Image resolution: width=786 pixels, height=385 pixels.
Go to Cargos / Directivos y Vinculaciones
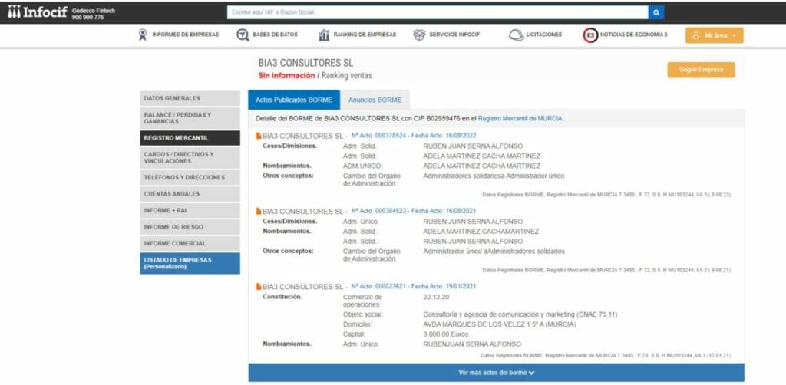(190, 157)
